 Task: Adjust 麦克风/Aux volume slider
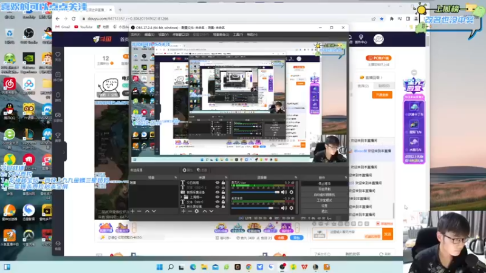click(255, 192)
